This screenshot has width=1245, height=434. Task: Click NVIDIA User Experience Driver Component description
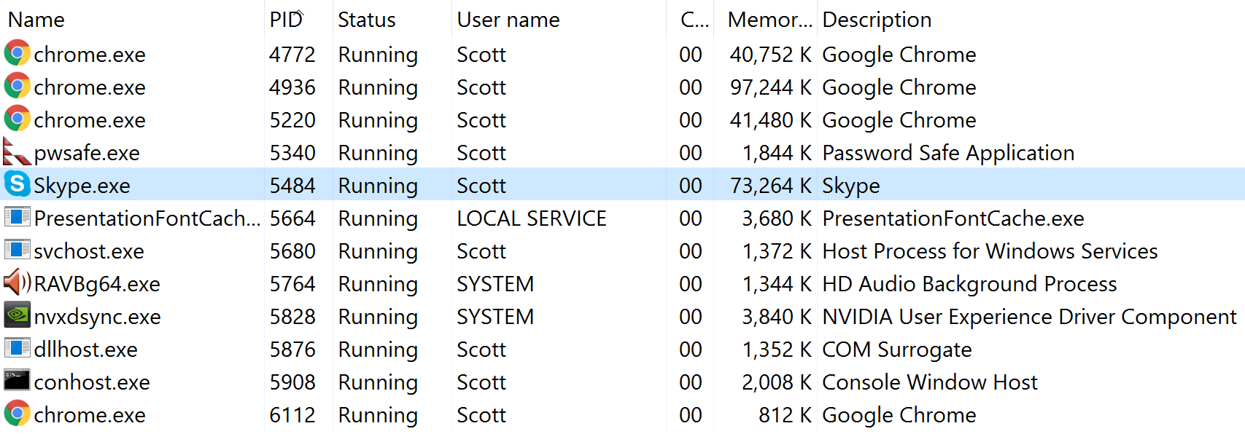click(x=1029, y=317)
